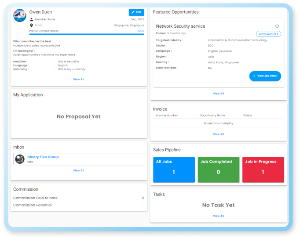This screenshot has width=300, height=239.
Task: Click Owen Duan's profile avatar
Action: point(20,15)
